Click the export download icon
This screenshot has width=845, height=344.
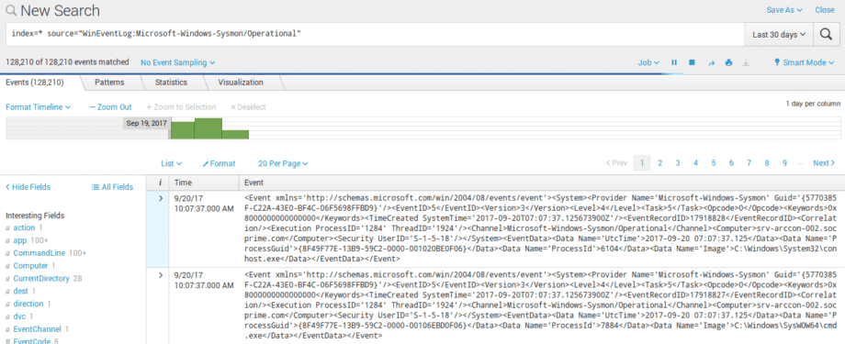[x=746, y=62]
